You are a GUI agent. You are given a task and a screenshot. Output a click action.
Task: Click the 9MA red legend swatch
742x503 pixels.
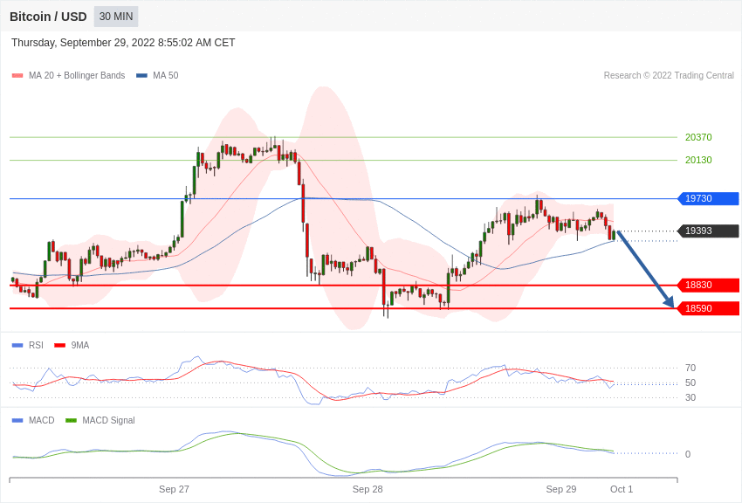(60, 346)
